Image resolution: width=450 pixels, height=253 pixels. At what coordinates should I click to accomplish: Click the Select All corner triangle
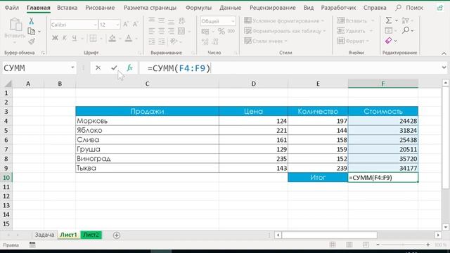8,84
